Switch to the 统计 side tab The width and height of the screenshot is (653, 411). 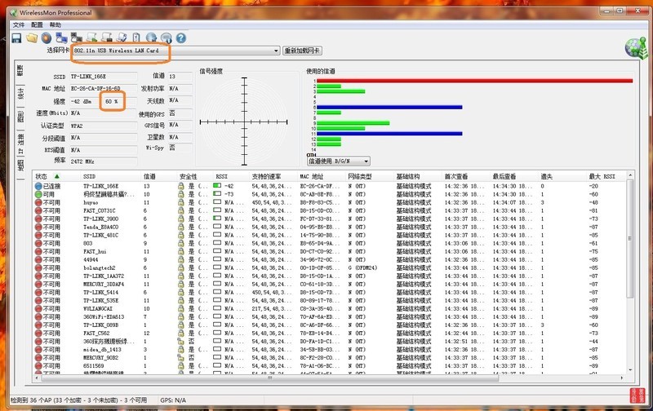pyautogui.click(x=20, y=94)
